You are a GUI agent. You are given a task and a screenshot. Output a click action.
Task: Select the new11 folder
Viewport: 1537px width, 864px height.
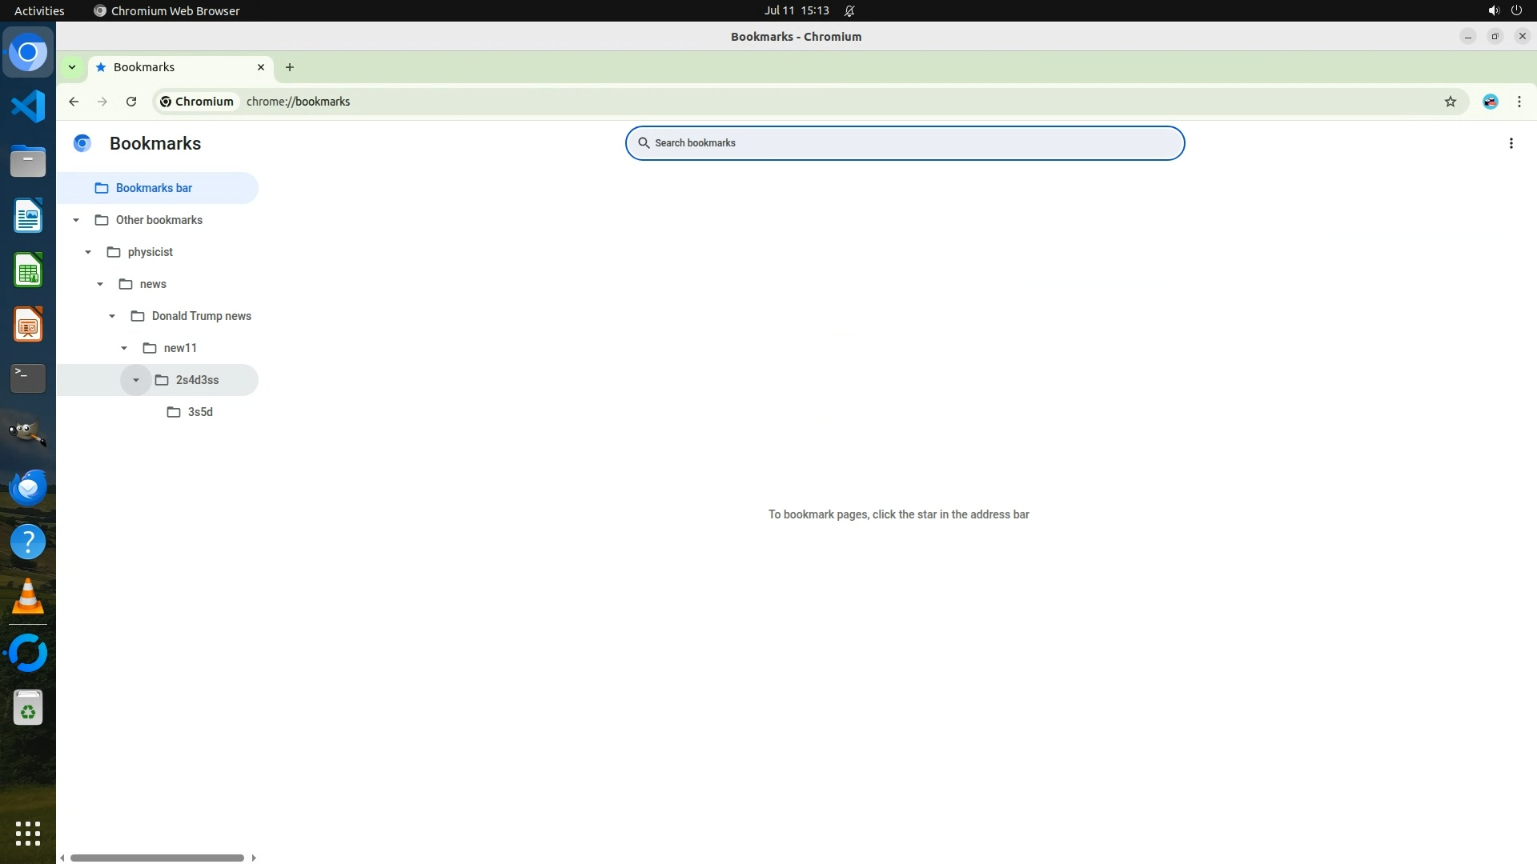(180, 348)
